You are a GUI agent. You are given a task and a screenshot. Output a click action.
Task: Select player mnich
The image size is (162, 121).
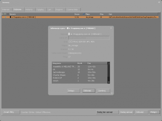(x=80, y=81)
